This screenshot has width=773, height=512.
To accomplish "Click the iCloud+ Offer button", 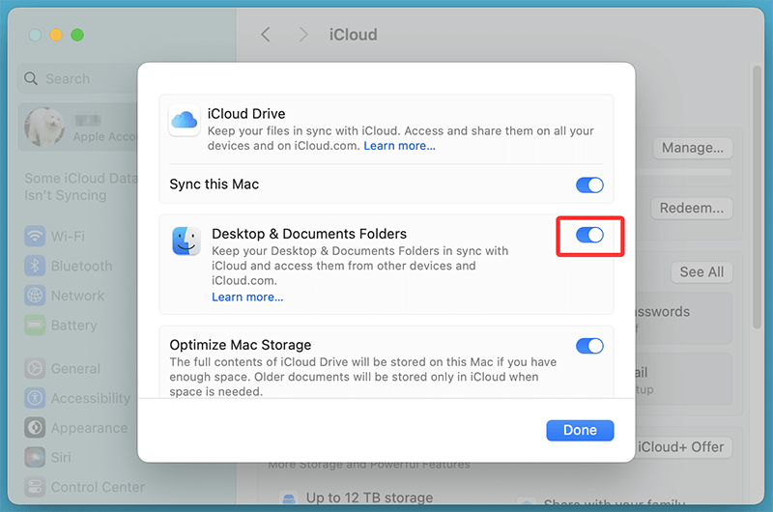I will click(681, 447).
